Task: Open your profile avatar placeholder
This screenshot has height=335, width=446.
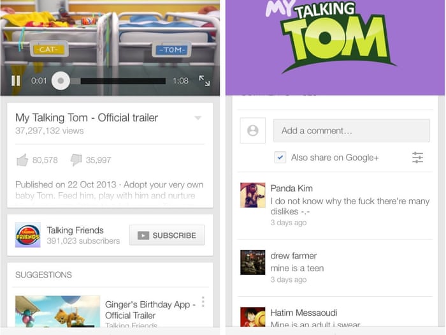Action: (252, 131)
